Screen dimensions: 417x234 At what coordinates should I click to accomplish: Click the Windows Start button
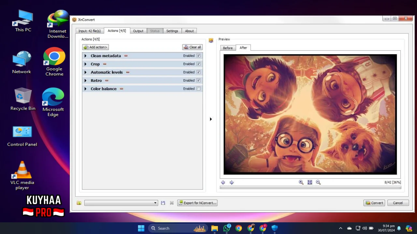141,228
